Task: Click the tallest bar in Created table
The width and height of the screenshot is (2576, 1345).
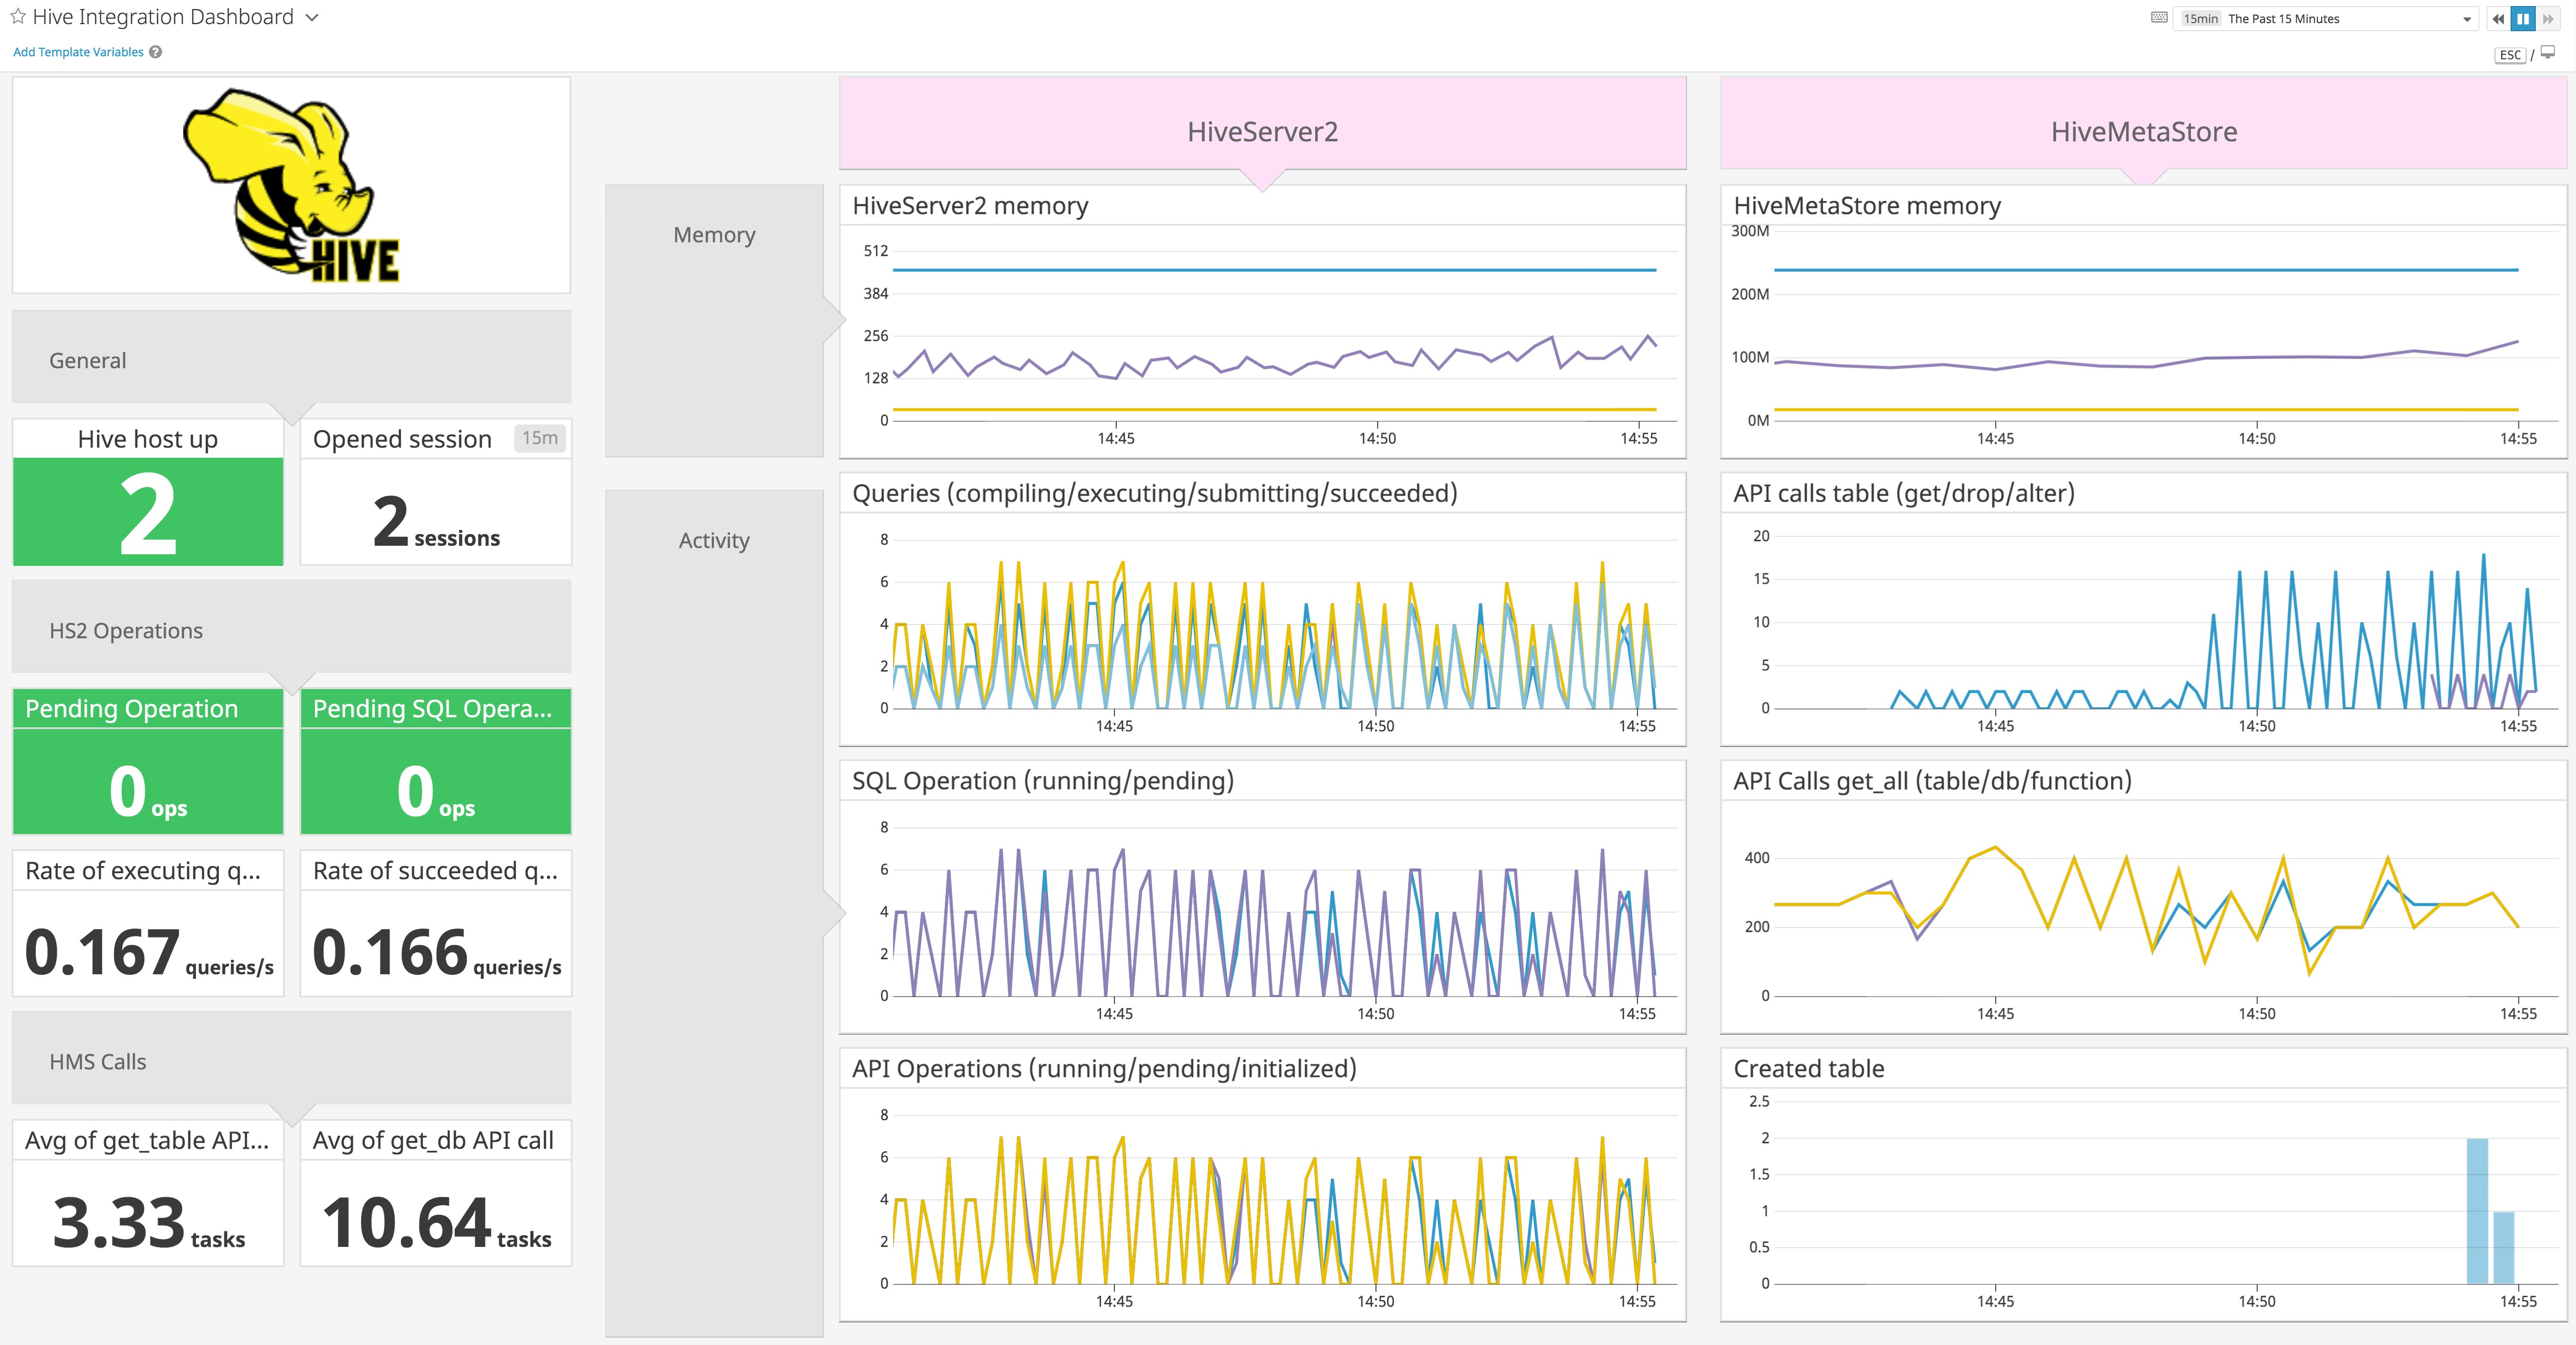Action: (x=2477, y=1210)
